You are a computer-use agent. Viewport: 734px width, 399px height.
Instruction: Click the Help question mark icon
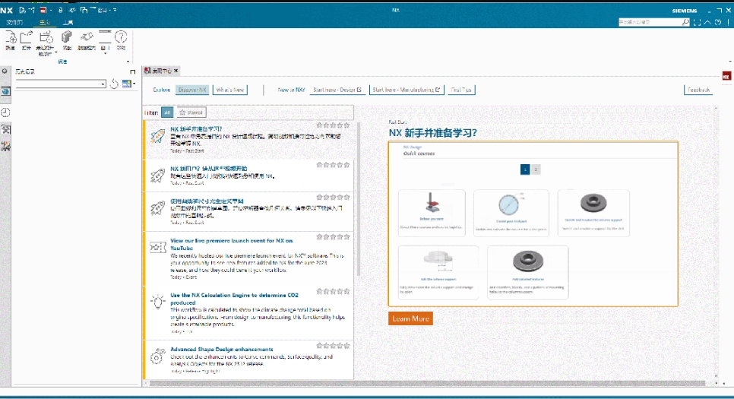(121, 37)
